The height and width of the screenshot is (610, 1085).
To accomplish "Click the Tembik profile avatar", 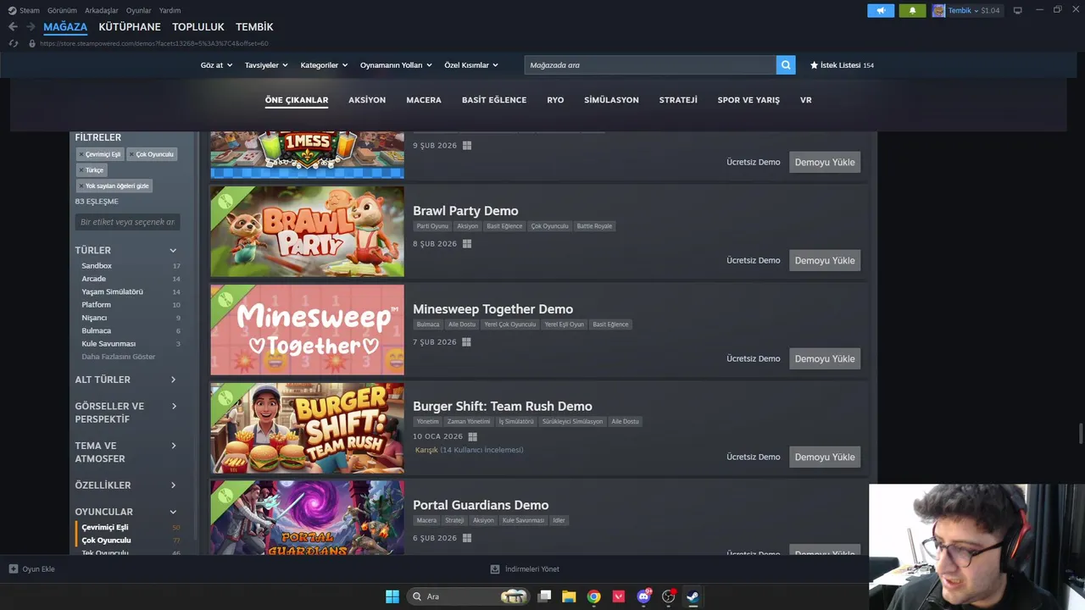I will pyautogui.click(x=938, y=10).
